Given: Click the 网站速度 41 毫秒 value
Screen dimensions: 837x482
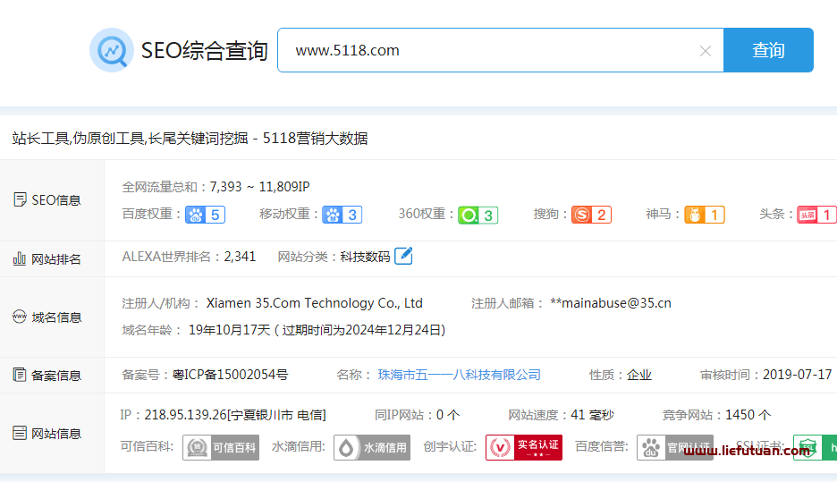Looking at the screenshot, I should [592, 415].
